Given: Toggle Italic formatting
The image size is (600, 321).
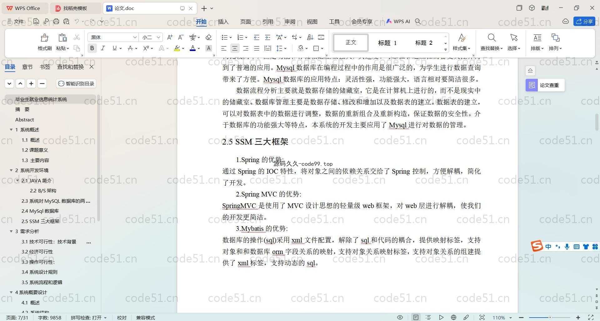Looking at the screenshot, I should [x=103, y=48].
